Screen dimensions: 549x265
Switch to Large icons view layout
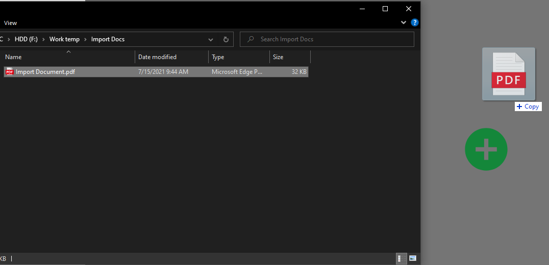pyautogui.click(x=413, y=258)
